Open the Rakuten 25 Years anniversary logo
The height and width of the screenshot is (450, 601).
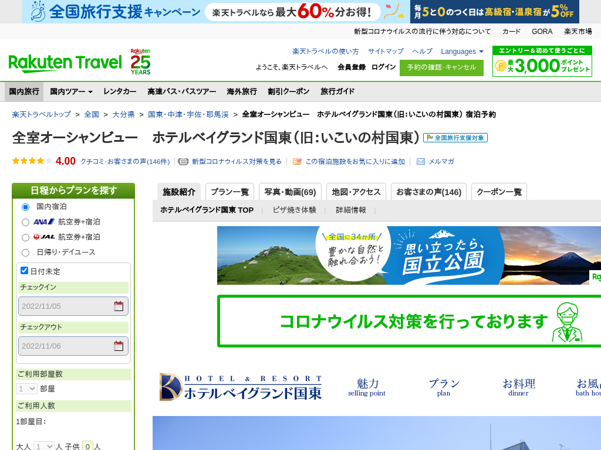(140, 62)
